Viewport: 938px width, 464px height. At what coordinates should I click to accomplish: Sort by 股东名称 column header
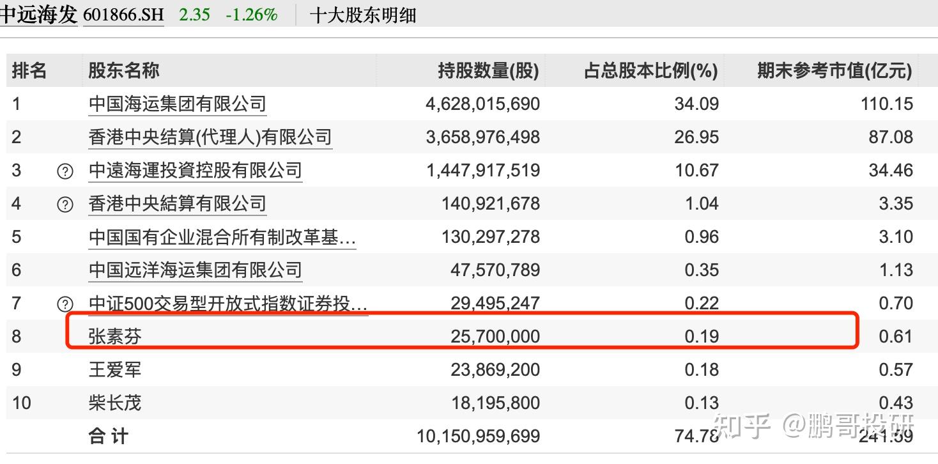click(x=124, y=70)
